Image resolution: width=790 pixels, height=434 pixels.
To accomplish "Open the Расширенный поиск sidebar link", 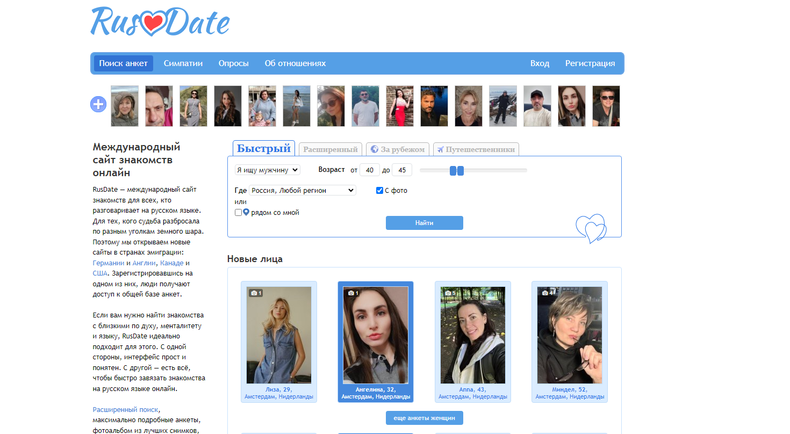I will point(126,409).
